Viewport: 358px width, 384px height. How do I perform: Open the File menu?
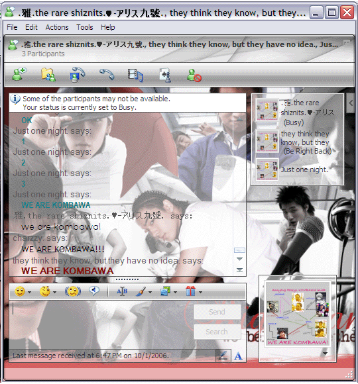click(x=12, y=27)
